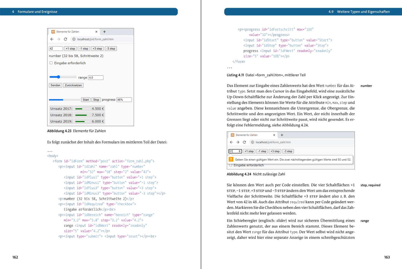Click the Stop button next to progress bar
This screenshot has height=269, width=402.
coord(96,100)
